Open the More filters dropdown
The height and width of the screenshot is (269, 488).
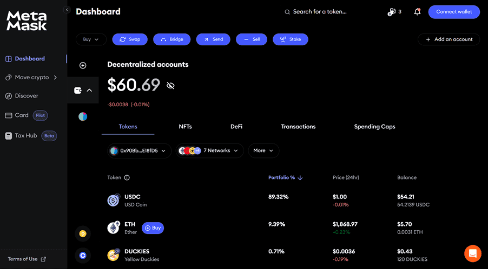[x=263, y=150]
